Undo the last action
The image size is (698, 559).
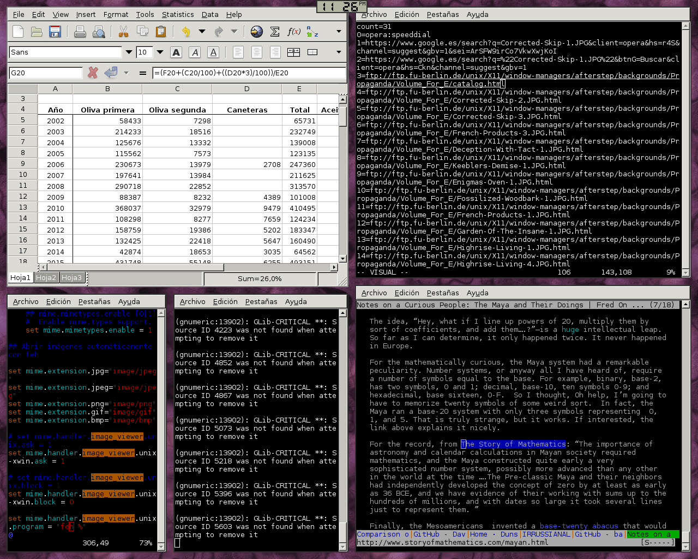tap(186, 32)
